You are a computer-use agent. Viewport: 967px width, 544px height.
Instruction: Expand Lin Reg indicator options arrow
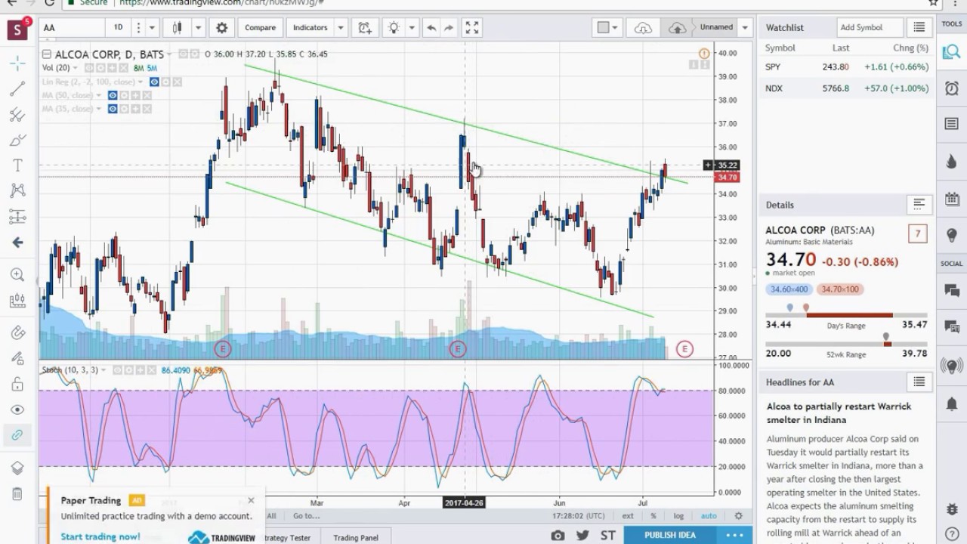coord(141,82)
